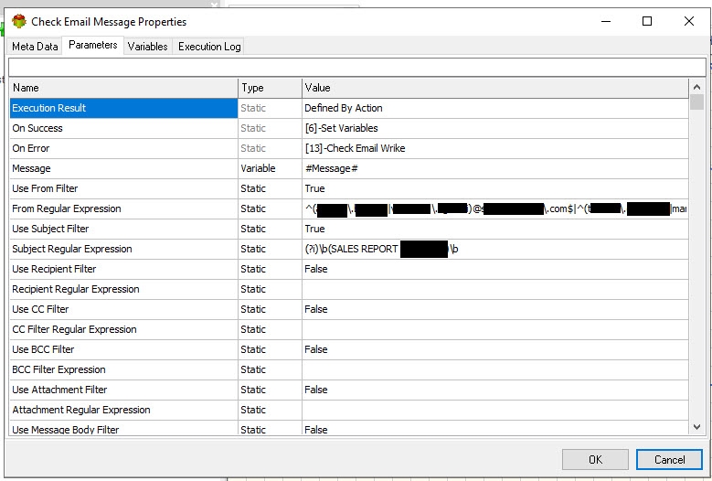712x481 pixels.
Task: Click the Value column header
Action: pos(495,88)
